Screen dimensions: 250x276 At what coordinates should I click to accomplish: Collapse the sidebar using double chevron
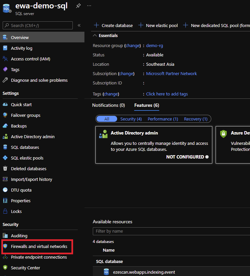(x=79, y=25)
